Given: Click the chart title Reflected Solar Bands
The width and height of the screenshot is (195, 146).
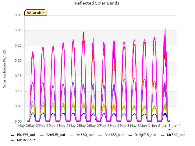Looking at the screenshot, I should [97, 3].
